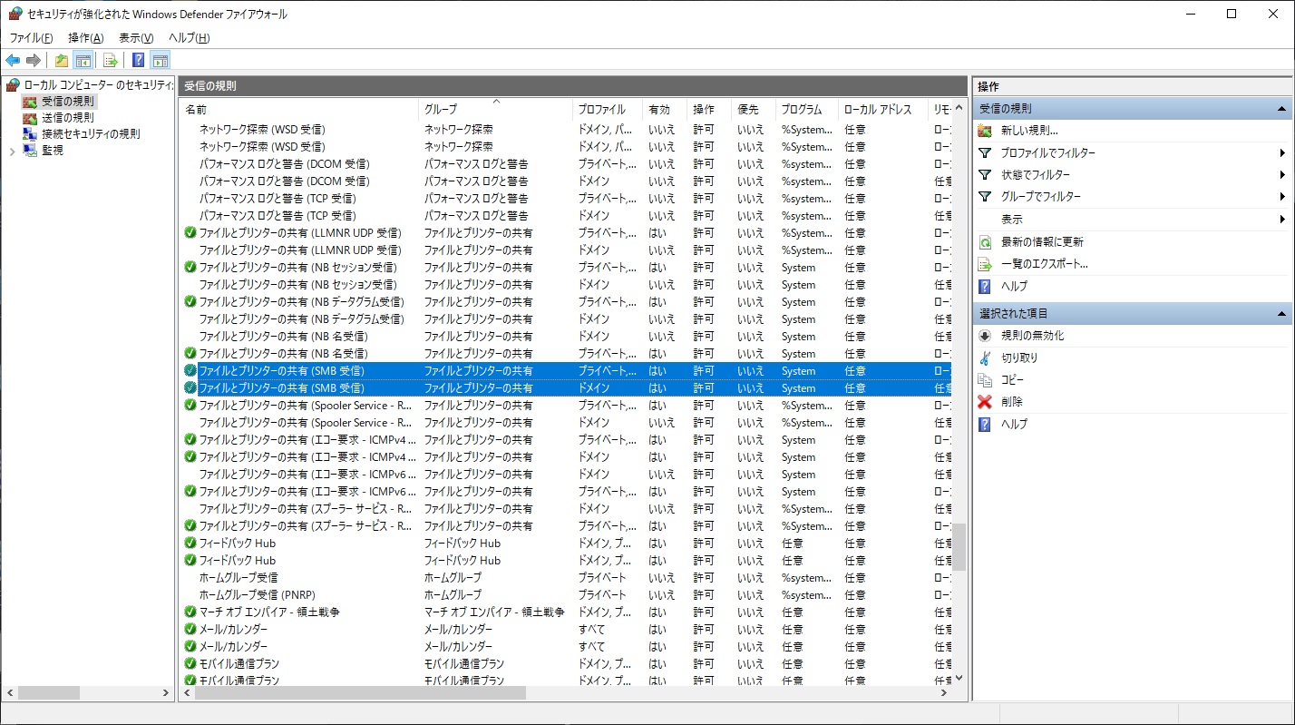Viewport: 1295px width, 725px height.
Task: Click the rule list scroll-down arrow
Action: (x=959, y=677)
